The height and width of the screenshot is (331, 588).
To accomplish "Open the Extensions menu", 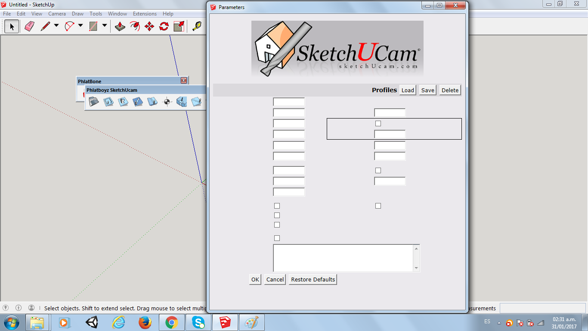I will point(145,14).
